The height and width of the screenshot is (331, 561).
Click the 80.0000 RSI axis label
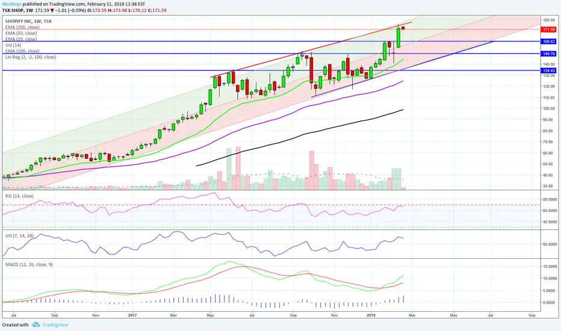point(550,199)
